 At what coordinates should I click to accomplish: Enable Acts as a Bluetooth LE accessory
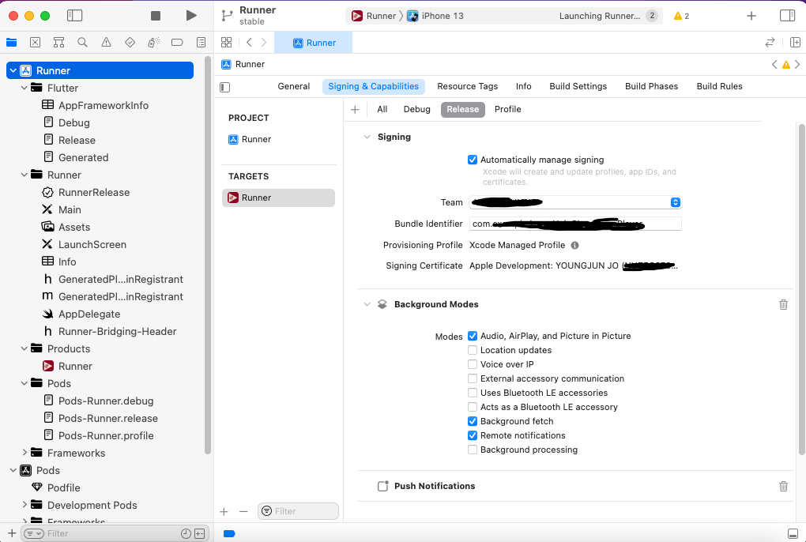pos(473,407)
